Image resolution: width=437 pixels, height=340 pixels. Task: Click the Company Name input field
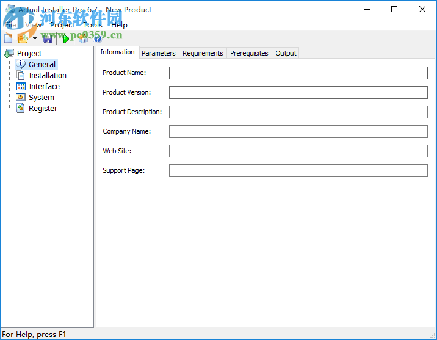pos(298,131)
